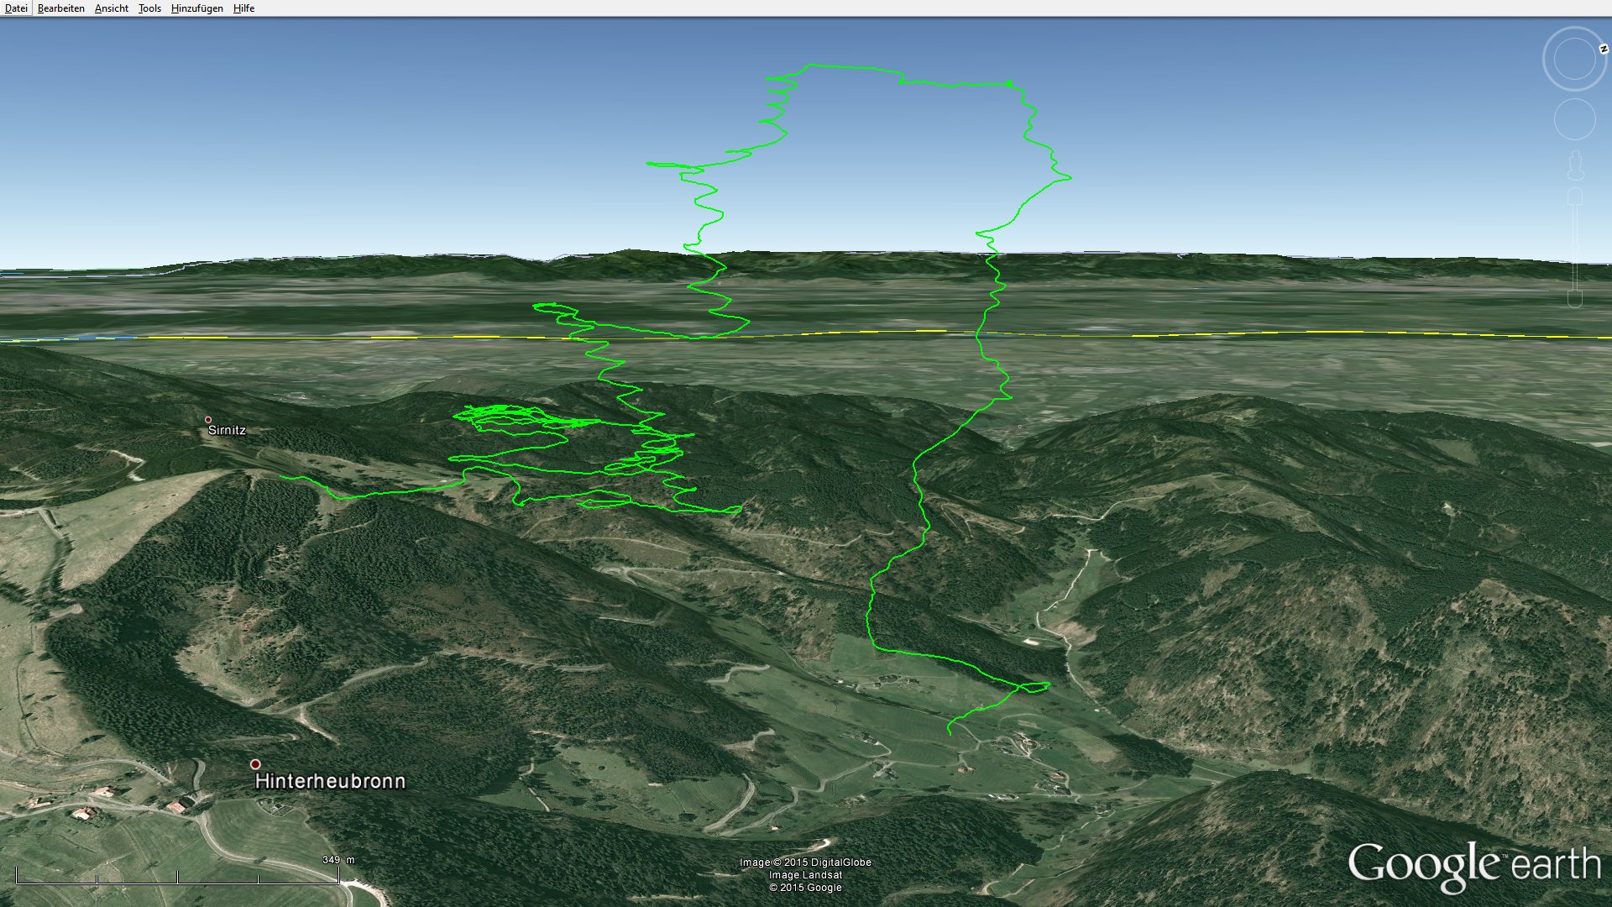Open the Datei menu
The width and height of the screenshot is (1612, 907).
pyautogui.click(x=16, y=8)
